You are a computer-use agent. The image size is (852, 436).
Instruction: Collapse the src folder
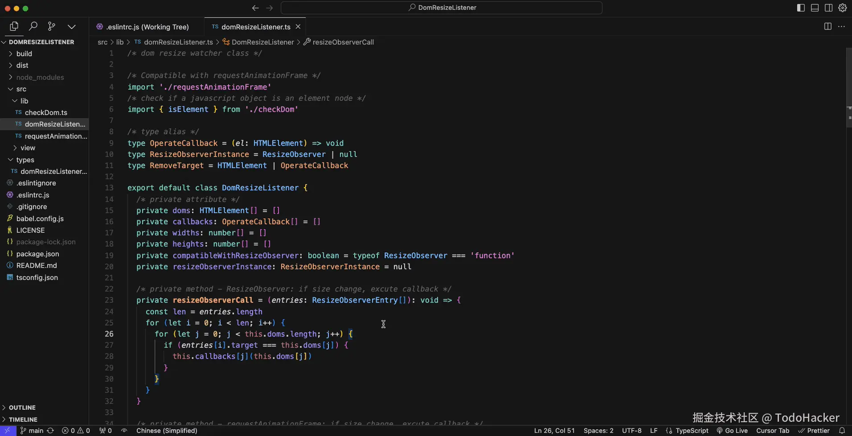(x=44, y=89)
